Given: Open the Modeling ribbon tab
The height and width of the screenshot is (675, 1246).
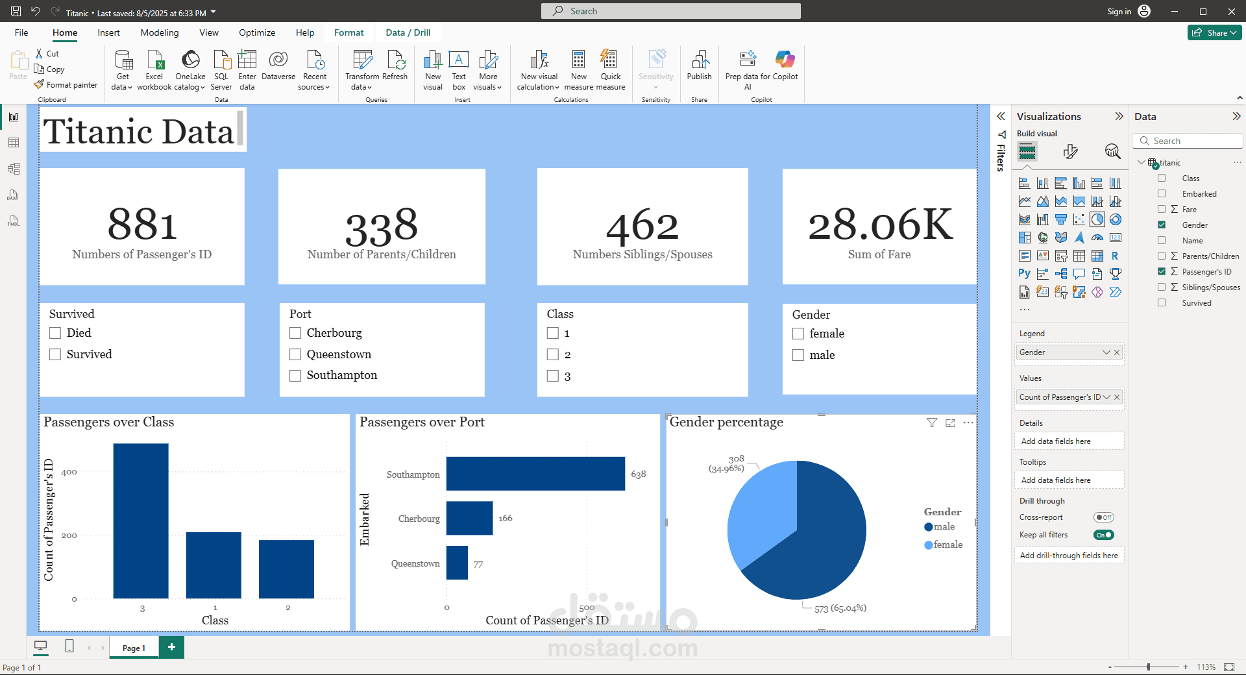Looking at the screenshot, I should coord(159,32).
